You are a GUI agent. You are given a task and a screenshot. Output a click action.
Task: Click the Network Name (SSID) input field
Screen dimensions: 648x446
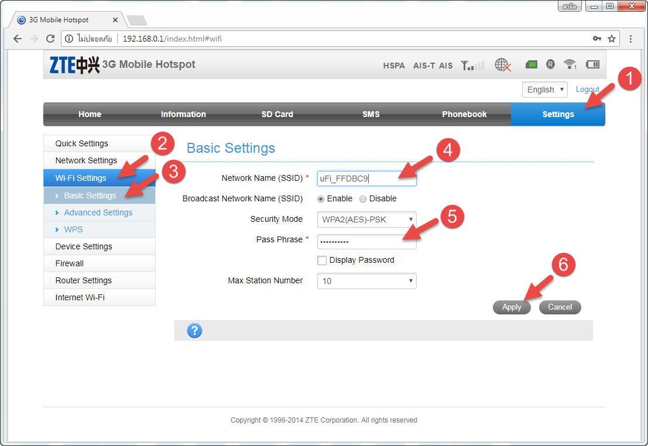pyautogui.click(x=366, y=179)
